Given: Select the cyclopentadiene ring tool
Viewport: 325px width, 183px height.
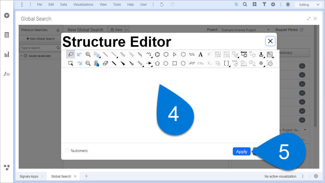Looking at the screenshot, I should tap(157, 63).
